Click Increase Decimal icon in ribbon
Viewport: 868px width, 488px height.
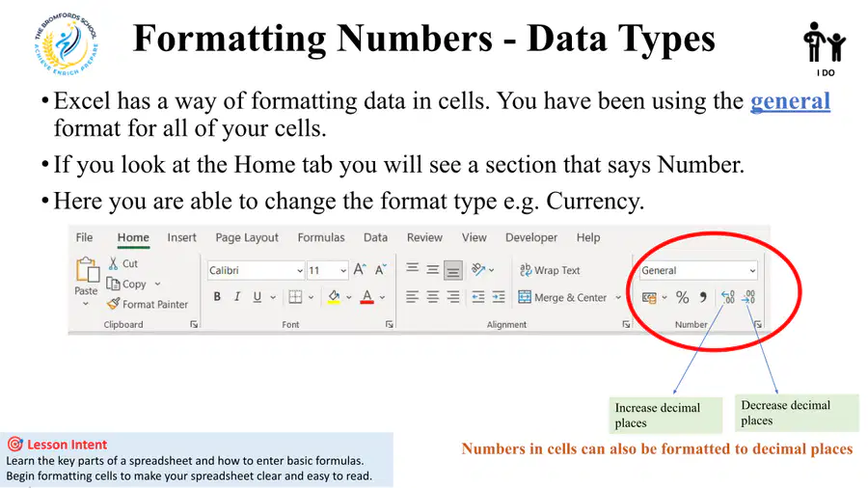click(728, 298)
